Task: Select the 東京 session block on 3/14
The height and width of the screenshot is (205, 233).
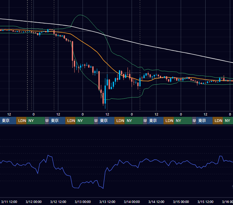Action: click(155, 121)
